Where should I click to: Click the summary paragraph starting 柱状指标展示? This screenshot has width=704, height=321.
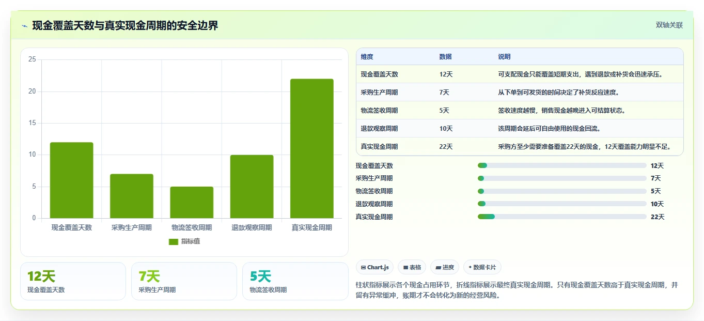[517, 291]
